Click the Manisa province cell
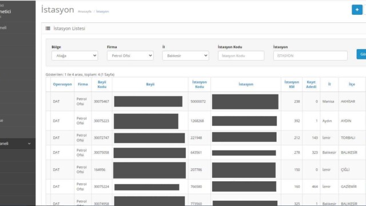This screenshot has width=366, height=206. [x=328, y=102]
